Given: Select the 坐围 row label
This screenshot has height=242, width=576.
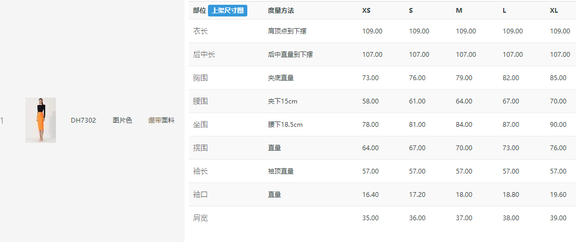Looking at the screenshot, I should pyautogui.click(x=200, y=125).
